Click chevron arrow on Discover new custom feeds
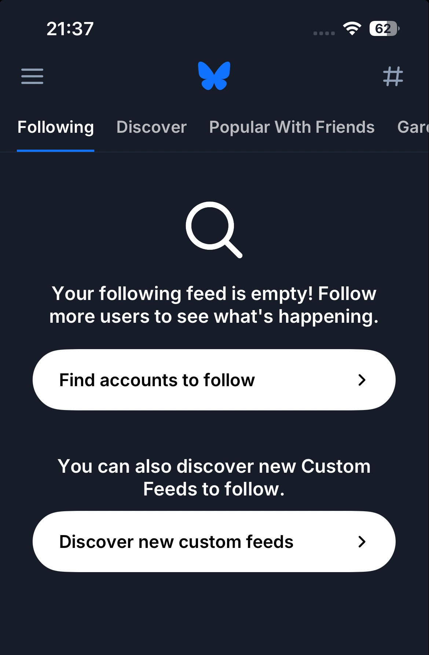Viewport: 429px width, 655px height. [362, 542]
